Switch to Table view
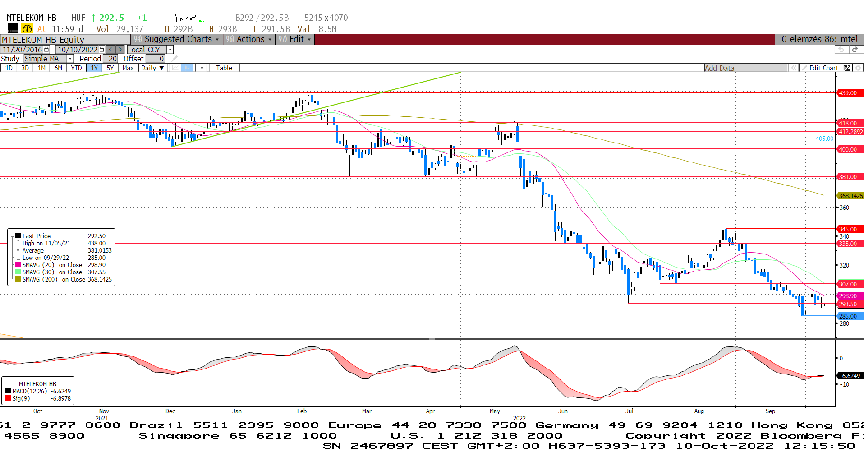864x471 pixels. pos(224,68)
